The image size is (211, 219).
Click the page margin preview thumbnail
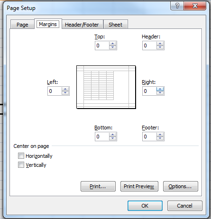pos(106,87)
